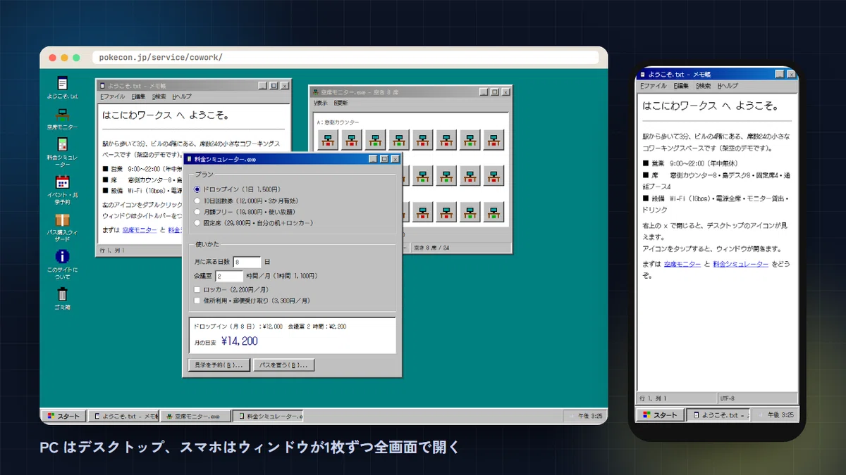
Task: Click the パスを買う button
Action: point(283,365)
